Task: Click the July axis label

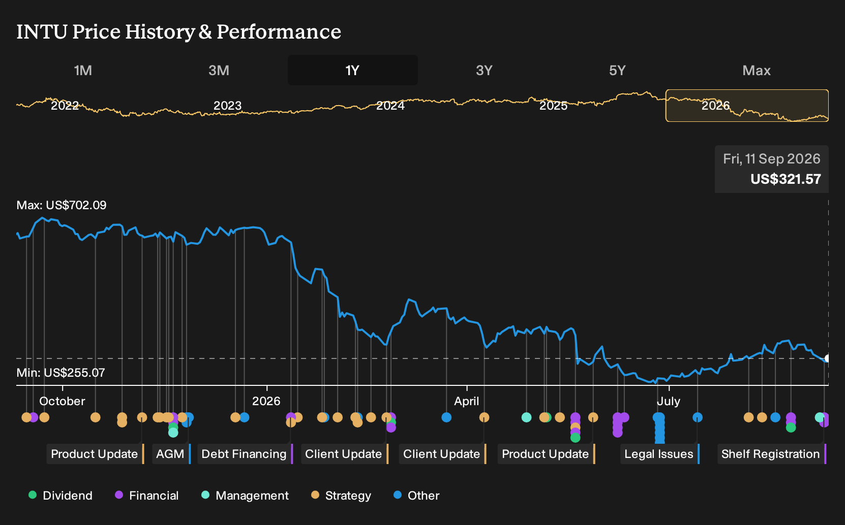Action: coord(668,401)
